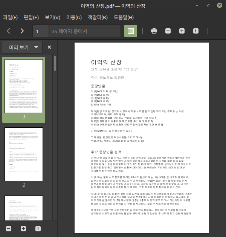Maximize the document viewer window
The image size is (226, 237).
click(x=208, y=5)
